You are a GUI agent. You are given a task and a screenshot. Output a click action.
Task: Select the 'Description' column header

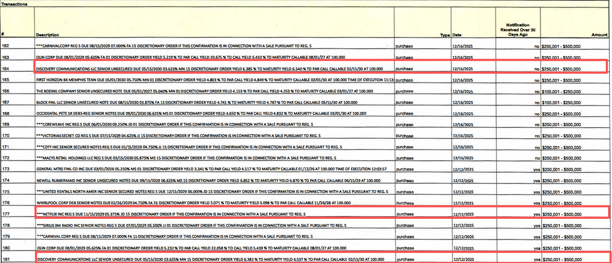[47, 35]
